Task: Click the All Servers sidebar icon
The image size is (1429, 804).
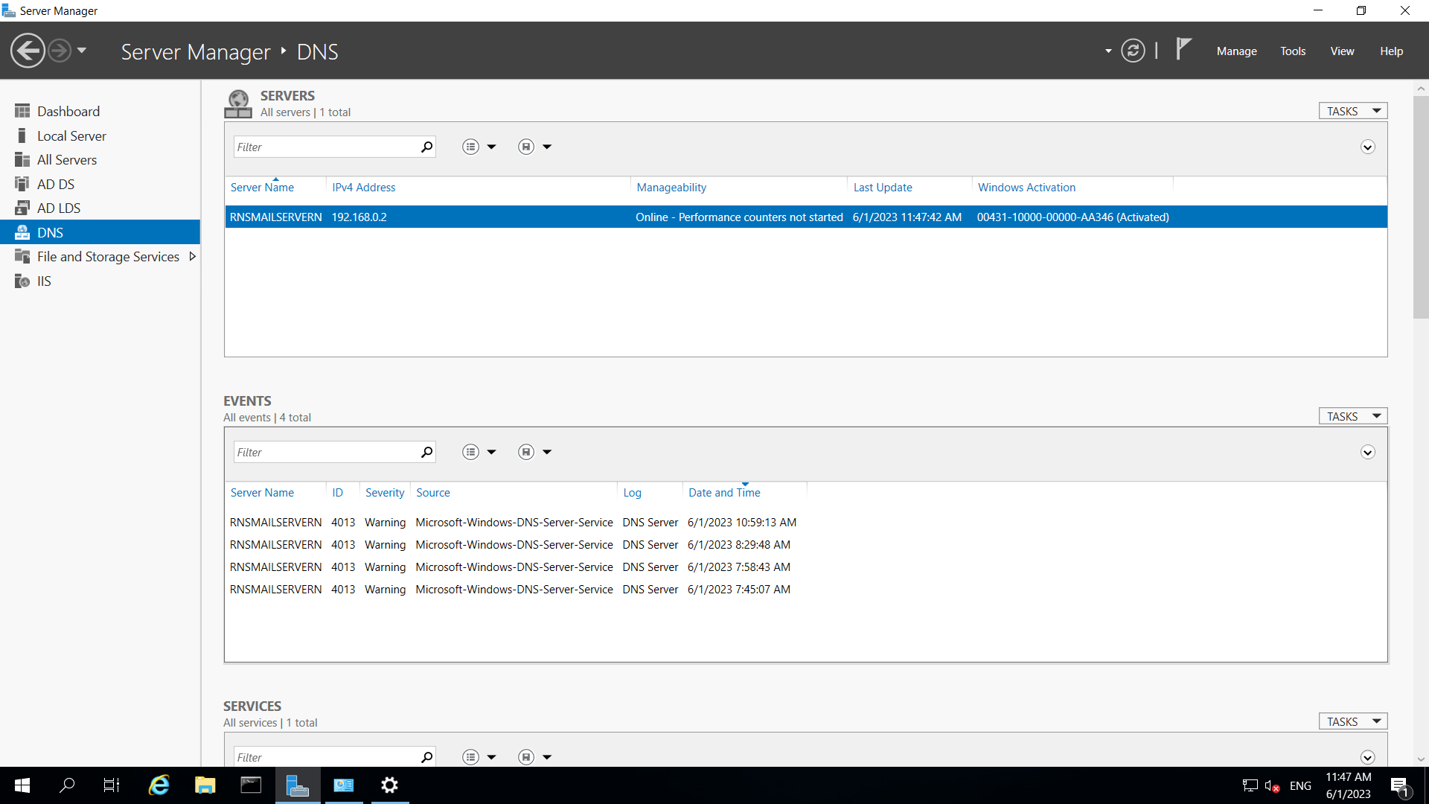Action: (22, 159)
